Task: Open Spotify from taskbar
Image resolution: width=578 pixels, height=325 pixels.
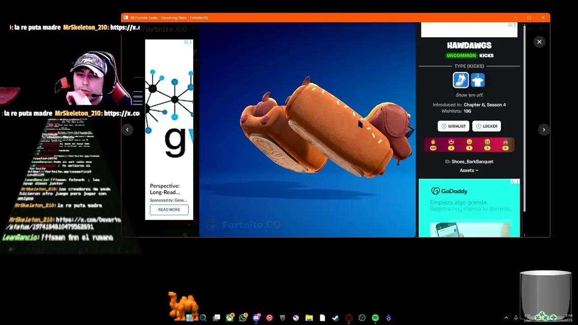Action: pyautogui.click(x=375, y=318)
